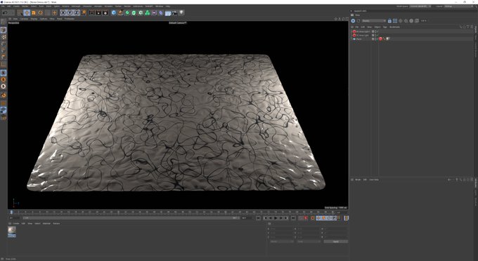This screenshot has height=261, width=478.
Task: Play the animation forward
Action: tap(276, 218)
